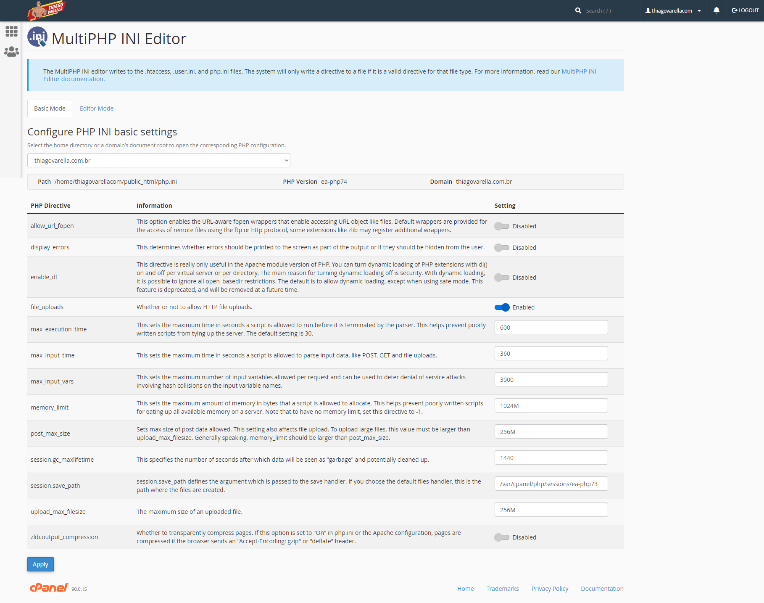The width and height of the screenshot is (764, 603).
Task: Edit the max_execution_time value field
Action: coord(551,327)
